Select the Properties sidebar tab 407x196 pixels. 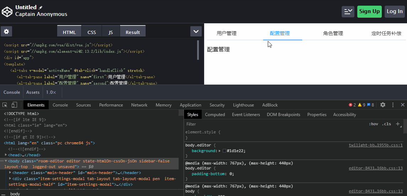click(x=317, y=114)
